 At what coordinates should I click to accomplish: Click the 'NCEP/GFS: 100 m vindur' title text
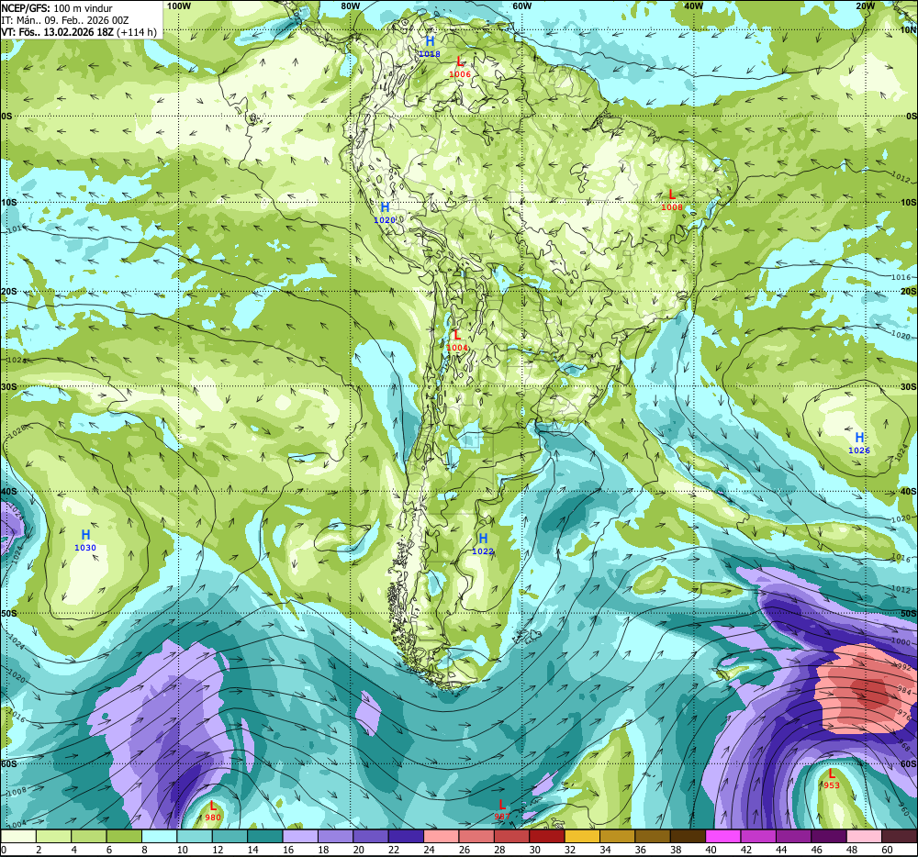pos(57,8)
